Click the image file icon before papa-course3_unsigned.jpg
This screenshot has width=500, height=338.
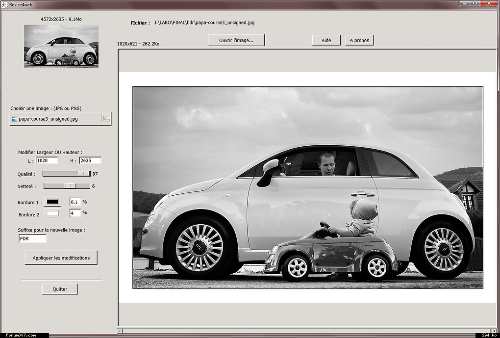pyautogui.click(x=14, y=119)
